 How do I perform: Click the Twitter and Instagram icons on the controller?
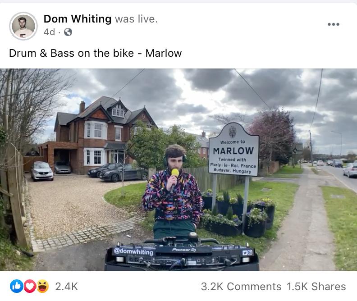[x=247, y=252]
